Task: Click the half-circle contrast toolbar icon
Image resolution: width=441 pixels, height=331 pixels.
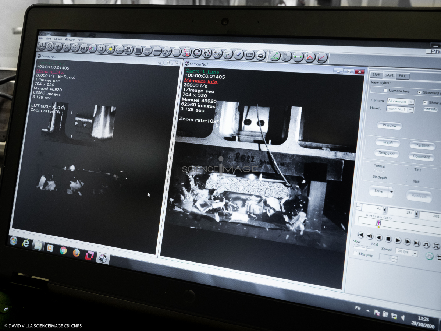Action: coord(102,49)
